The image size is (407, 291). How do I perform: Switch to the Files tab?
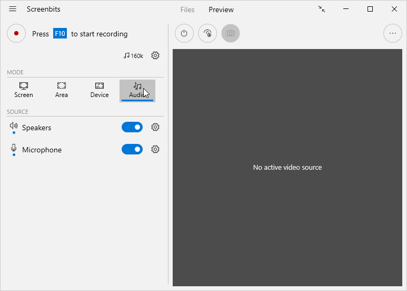click(x=187, y=9)
